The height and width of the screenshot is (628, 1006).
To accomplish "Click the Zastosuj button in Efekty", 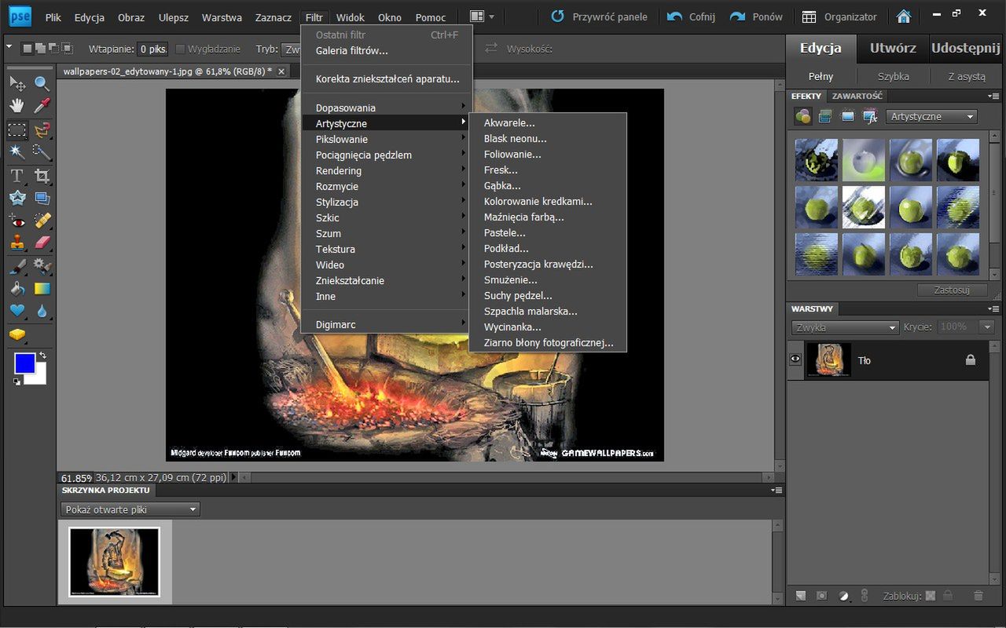I will click(x=952, y=290).
